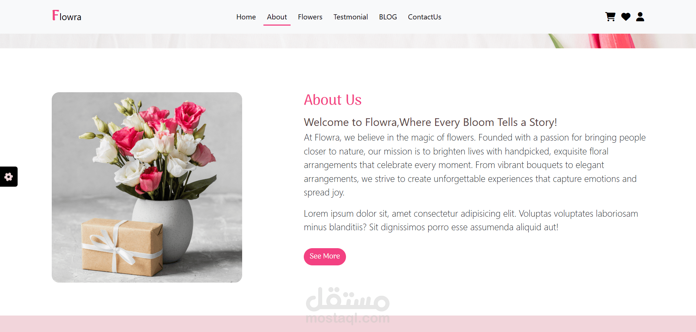The height and width of the screenshot is (332, 696).
Task: Go to ContactUs
Action: tap(424, 17)
